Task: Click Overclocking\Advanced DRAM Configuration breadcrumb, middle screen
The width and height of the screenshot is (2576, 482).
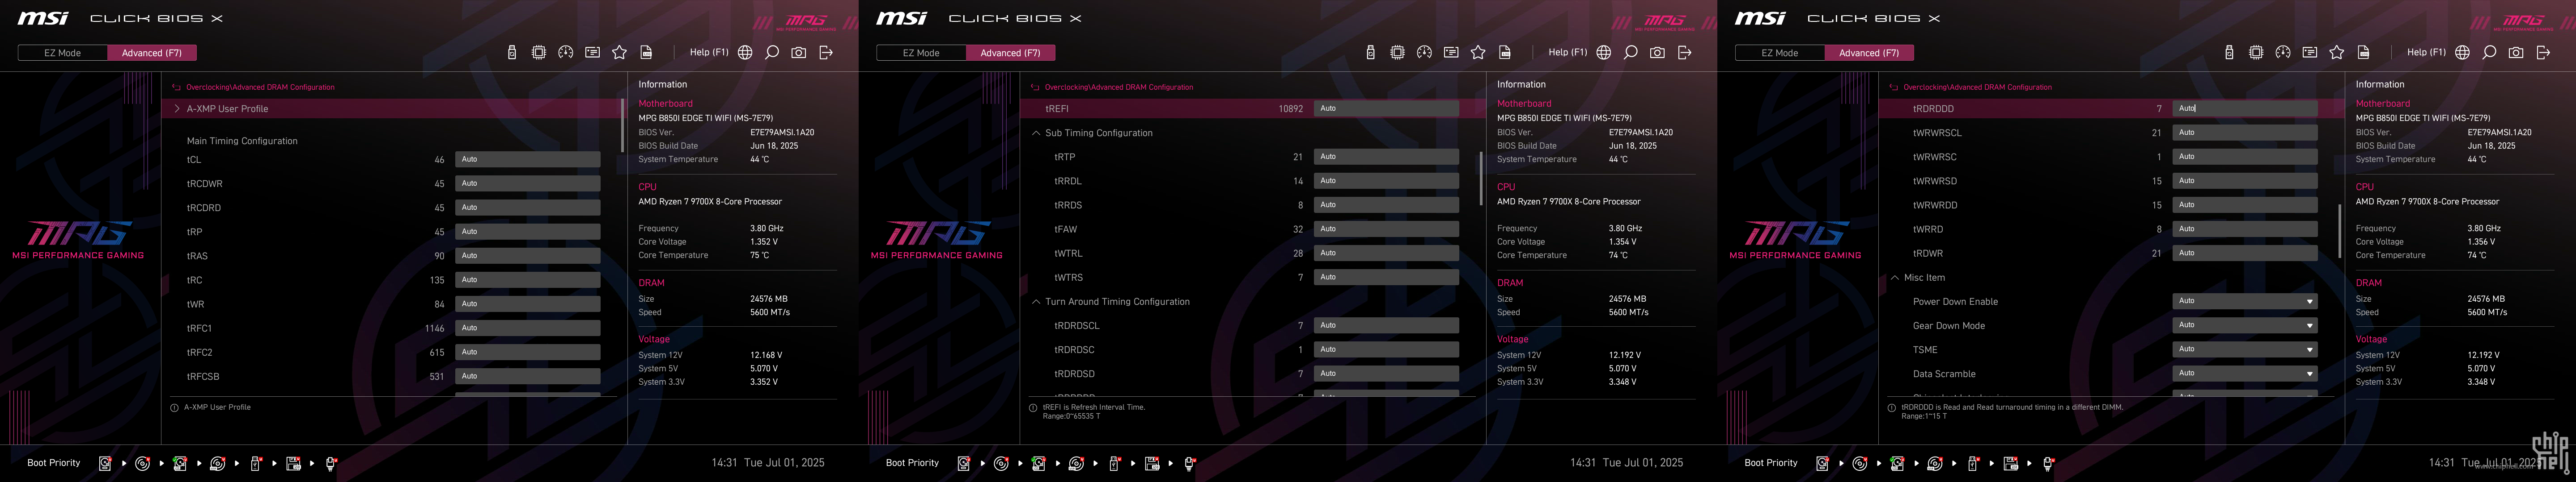Action: tap(1119, 88)
